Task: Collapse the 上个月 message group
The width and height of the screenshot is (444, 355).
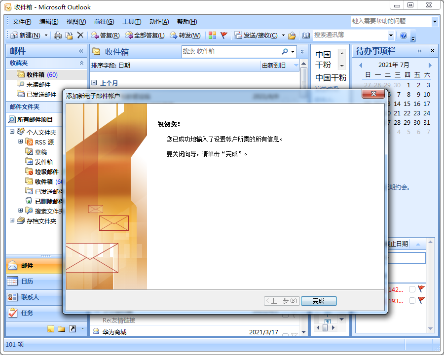Action: (94, 83)
